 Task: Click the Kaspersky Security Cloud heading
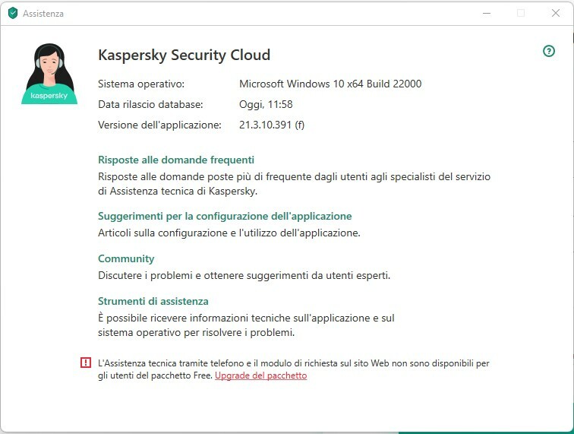coord(184,55)
